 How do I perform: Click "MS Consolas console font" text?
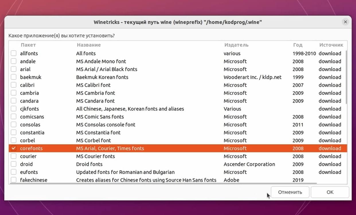point(106,125)
